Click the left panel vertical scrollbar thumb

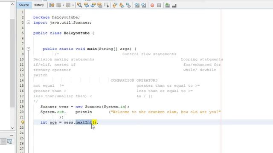12,63
